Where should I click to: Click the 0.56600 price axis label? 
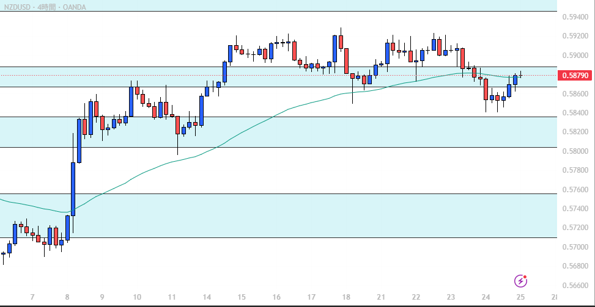click(x=574, y=286)
